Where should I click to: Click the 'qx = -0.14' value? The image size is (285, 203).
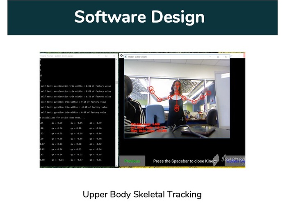[57, 160]
